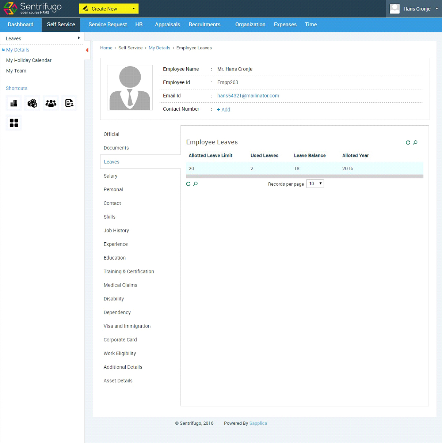Screen dimensions: 442x443
Task: Click the Add contact number link
Action: [224, 110]
